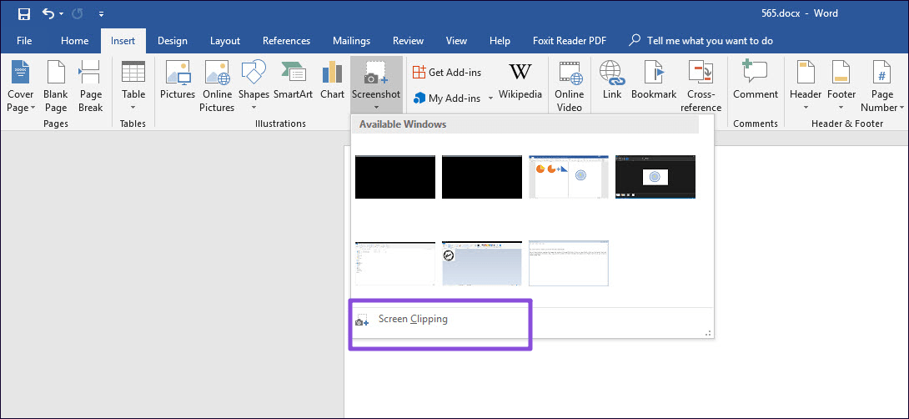This screenshot has width=909, height=419.
Task: Open the Mailings ribbon tab
Action: pyautogui.click(x=351, y=41)
